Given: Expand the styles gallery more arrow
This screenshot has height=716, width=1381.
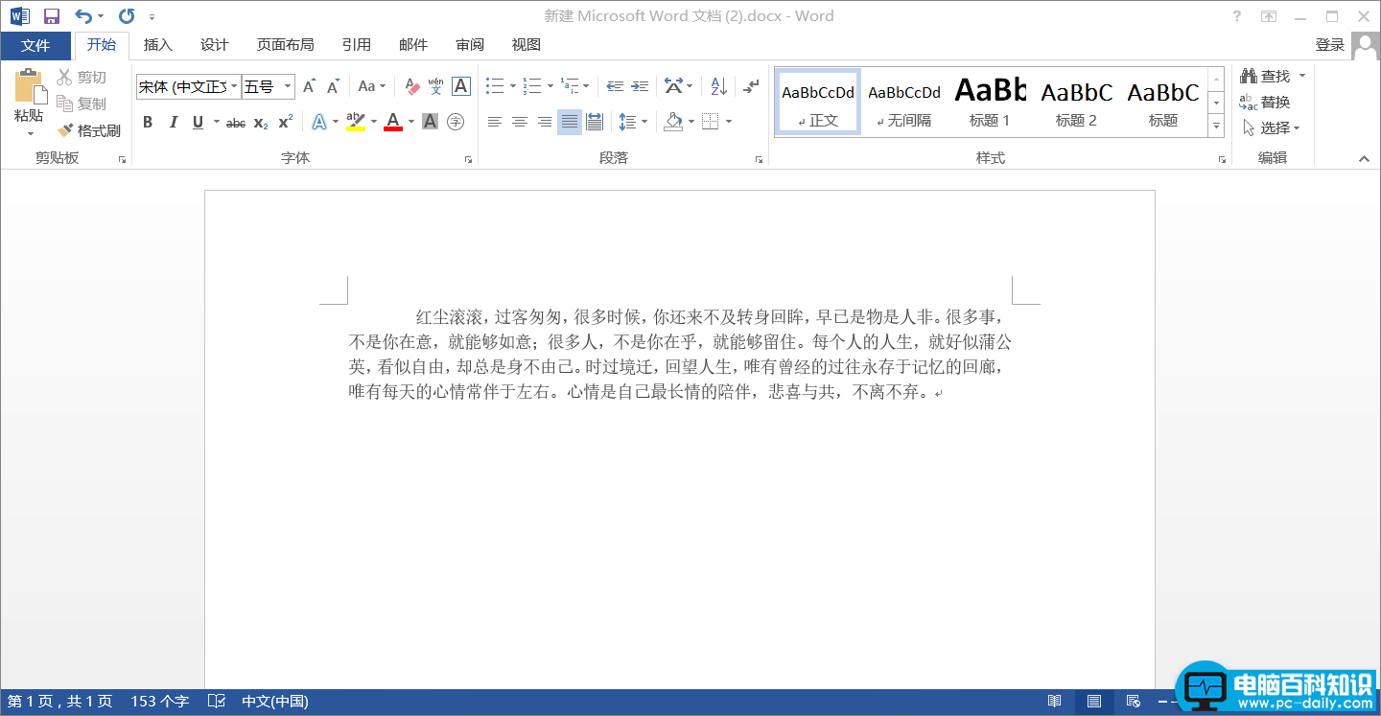Looking at the screenshot, I should (1216, 126).
